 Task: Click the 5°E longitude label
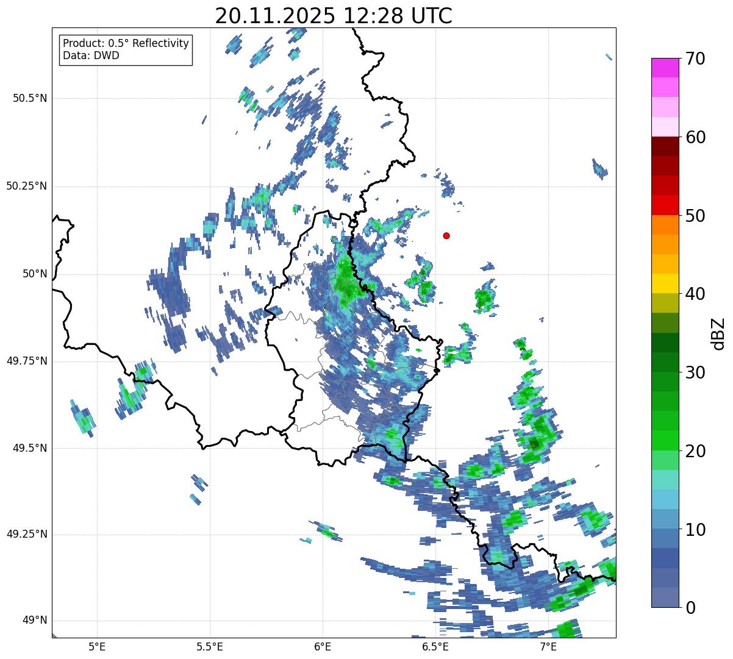(97, 646)
